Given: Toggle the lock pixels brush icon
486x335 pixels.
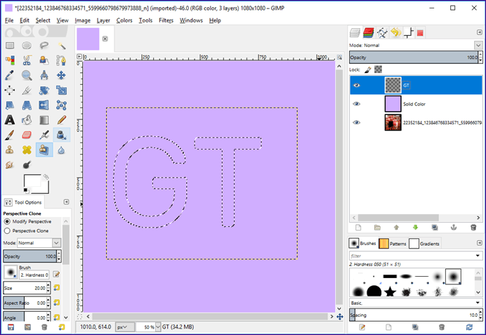Looking at the screenshot, I should (367, 70).
